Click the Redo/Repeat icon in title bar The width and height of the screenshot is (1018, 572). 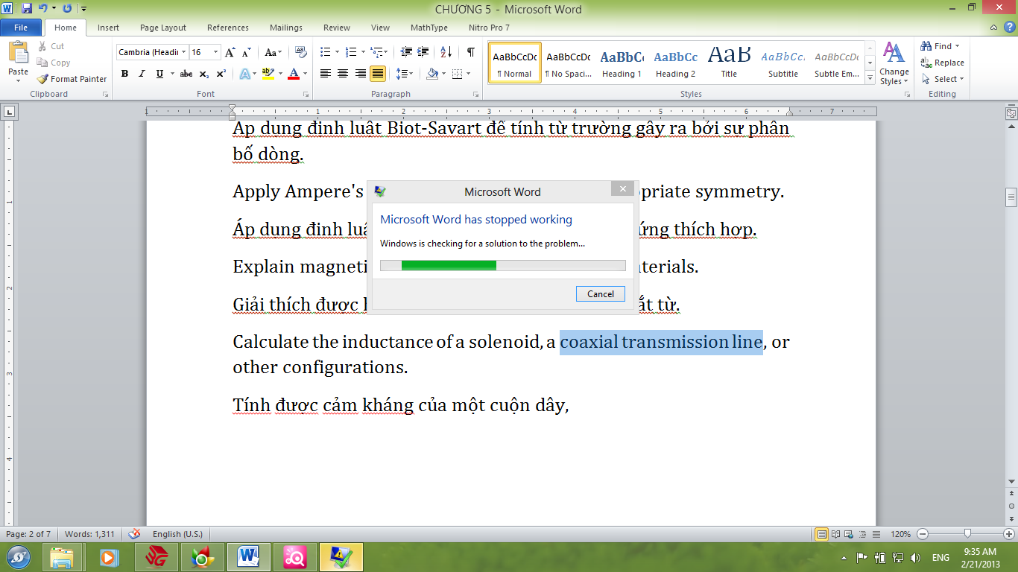click(67, 9)
